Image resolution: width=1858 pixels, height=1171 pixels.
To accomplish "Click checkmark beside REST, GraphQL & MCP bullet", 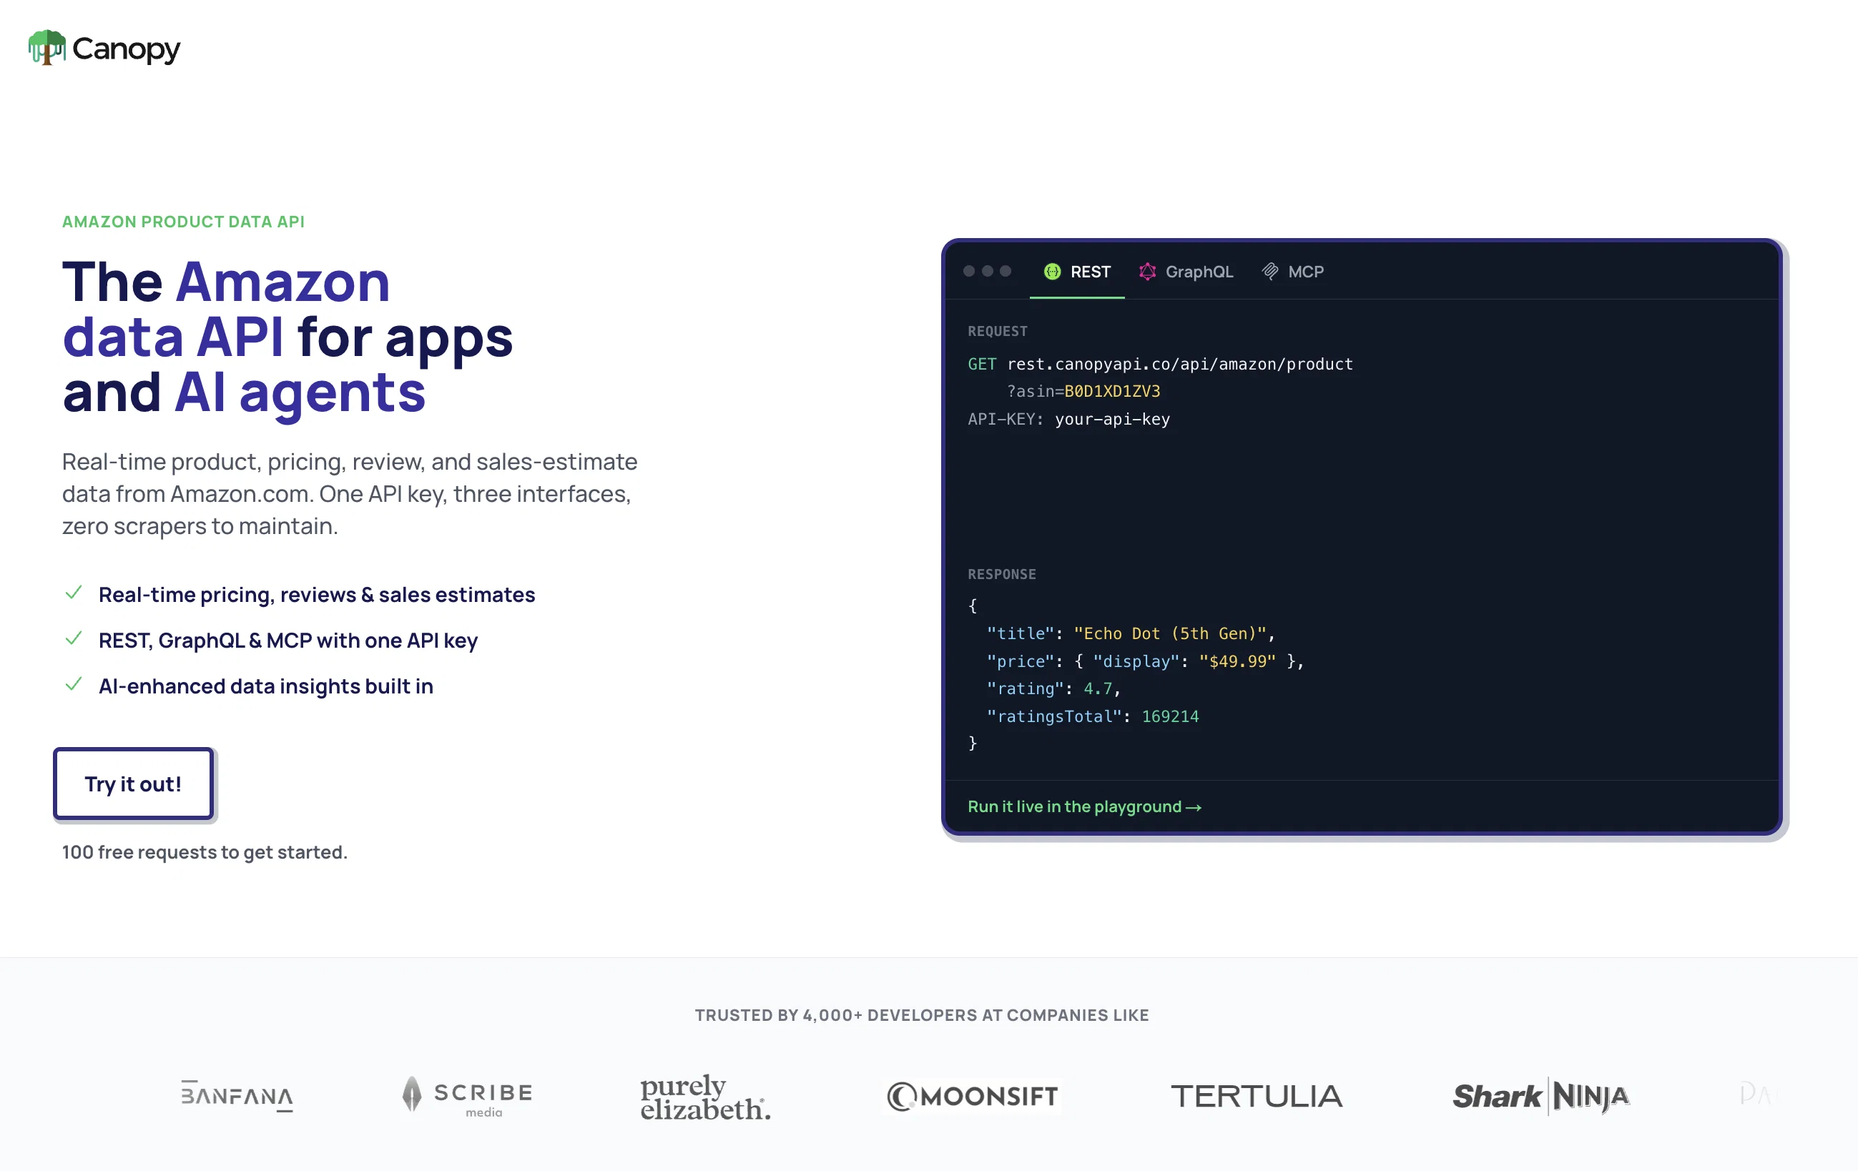I will pos(74,638).
